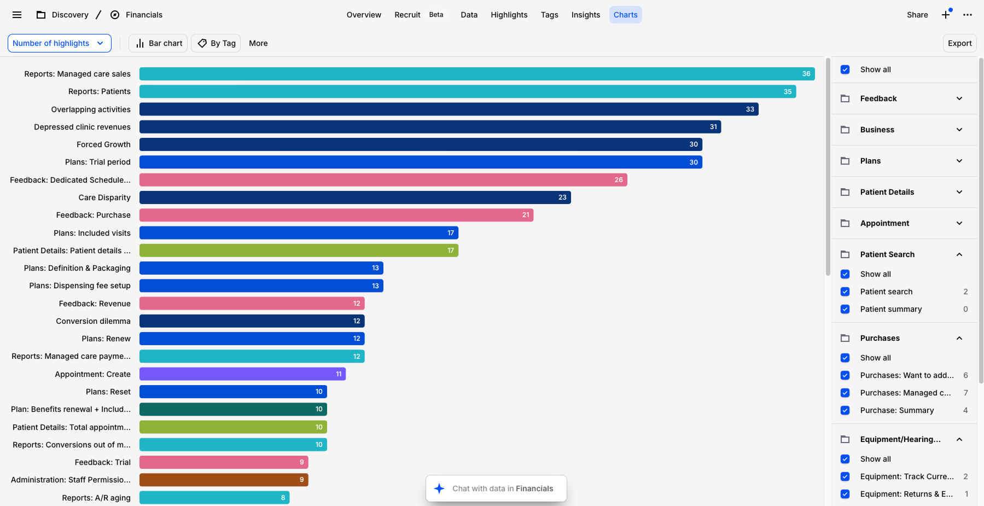Screen dimensions: 984x506
Task: Click the Financials project compass icon
Action: click(x=115, y=15)
